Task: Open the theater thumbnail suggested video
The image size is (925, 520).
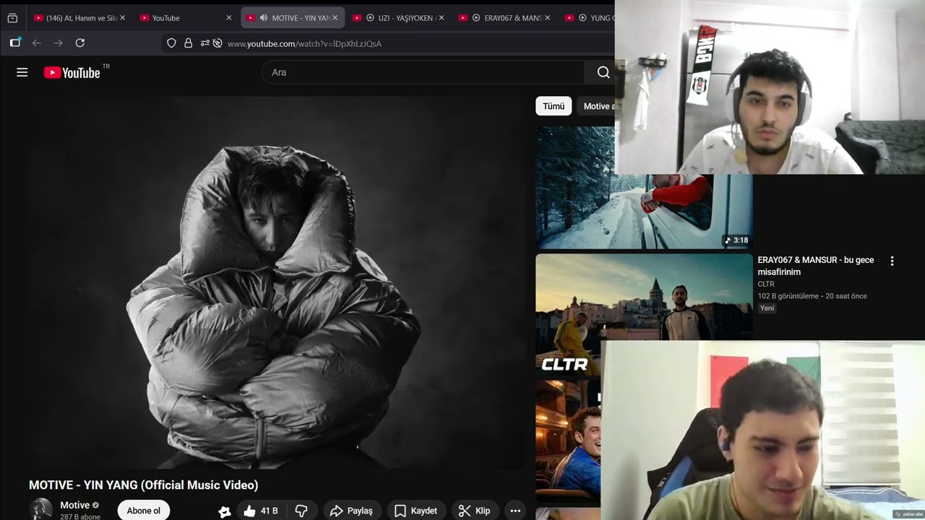Action: tap(568, 441)
